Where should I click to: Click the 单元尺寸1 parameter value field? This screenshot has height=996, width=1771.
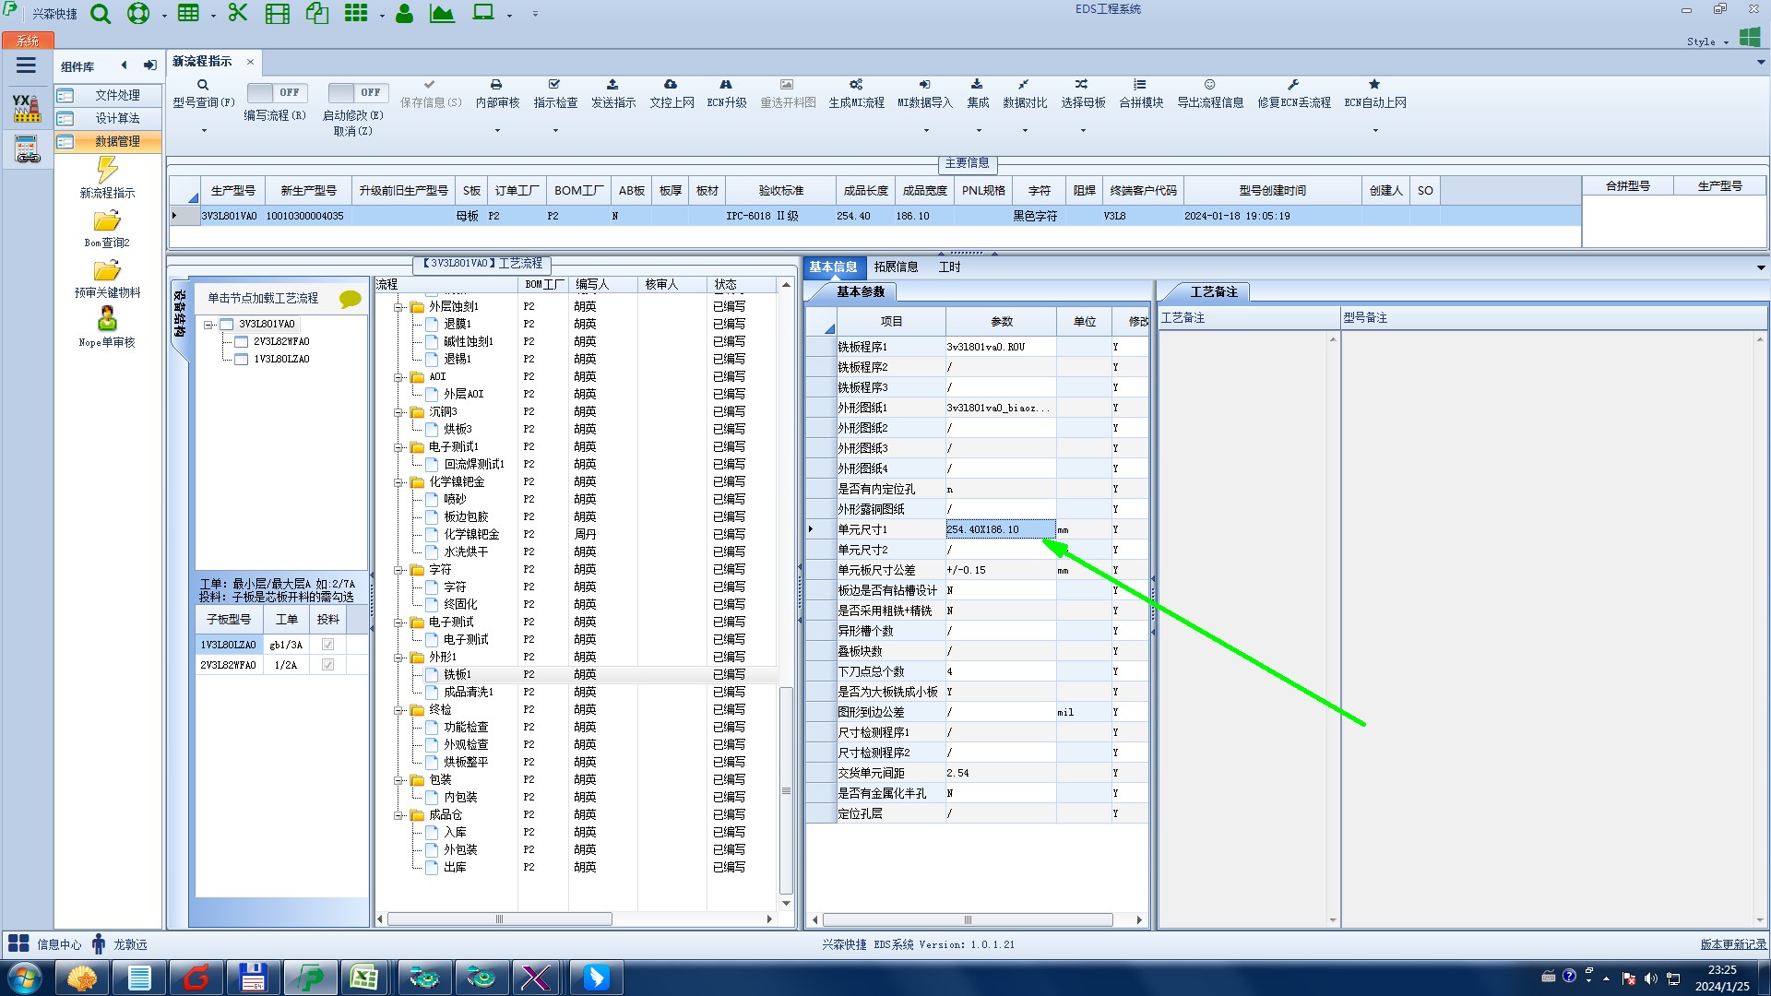point(1000,529)
